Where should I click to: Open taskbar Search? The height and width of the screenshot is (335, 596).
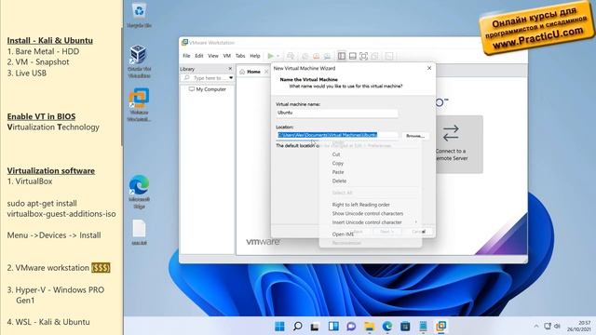pyautogui.click(x=298, y=327)
